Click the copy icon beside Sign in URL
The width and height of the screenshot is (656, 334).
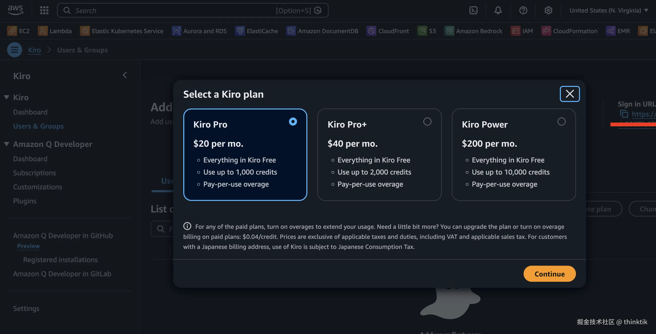coord(624,114)
